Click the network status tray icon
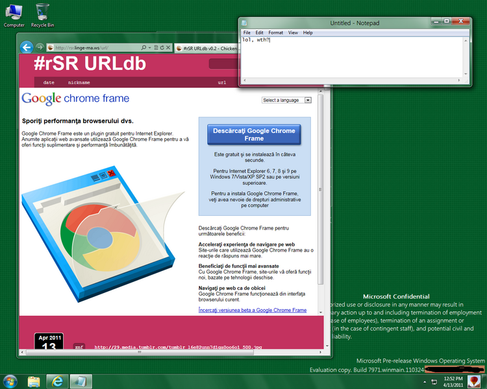This screenshot has width=487, height=389. [x=434, y=382]
